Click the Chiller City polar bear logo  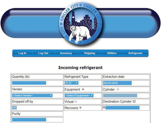click(80, 24)
